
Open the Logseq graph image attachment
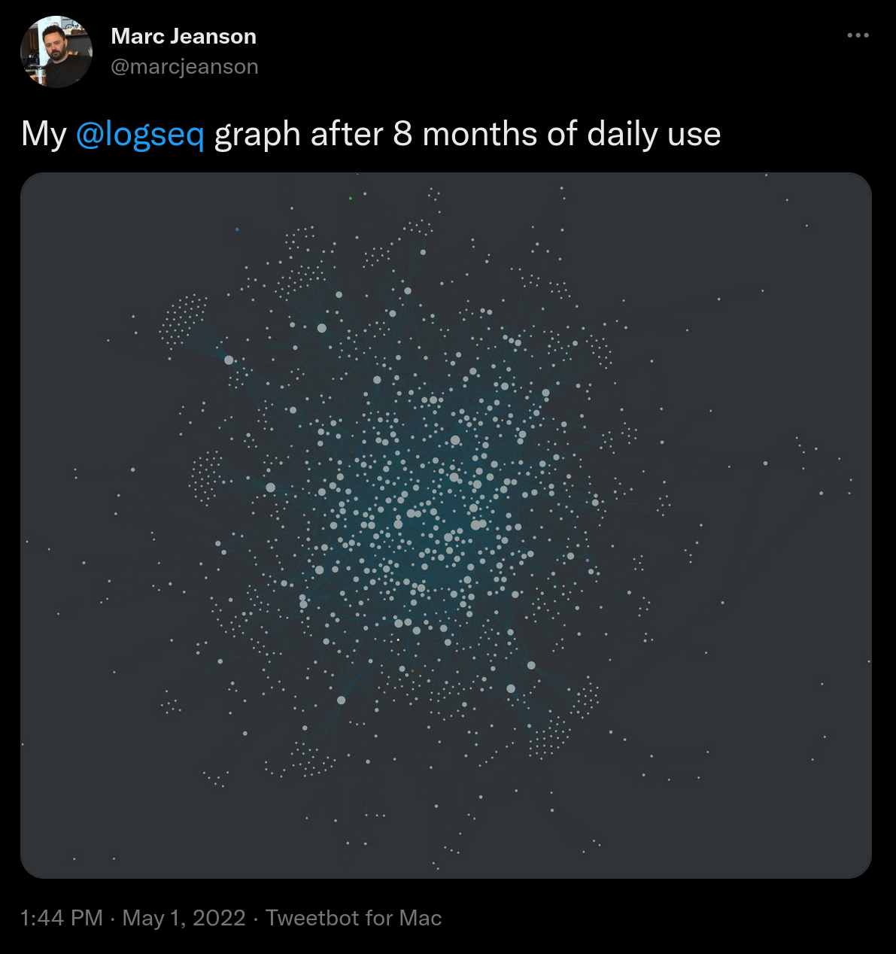point(446,525)
